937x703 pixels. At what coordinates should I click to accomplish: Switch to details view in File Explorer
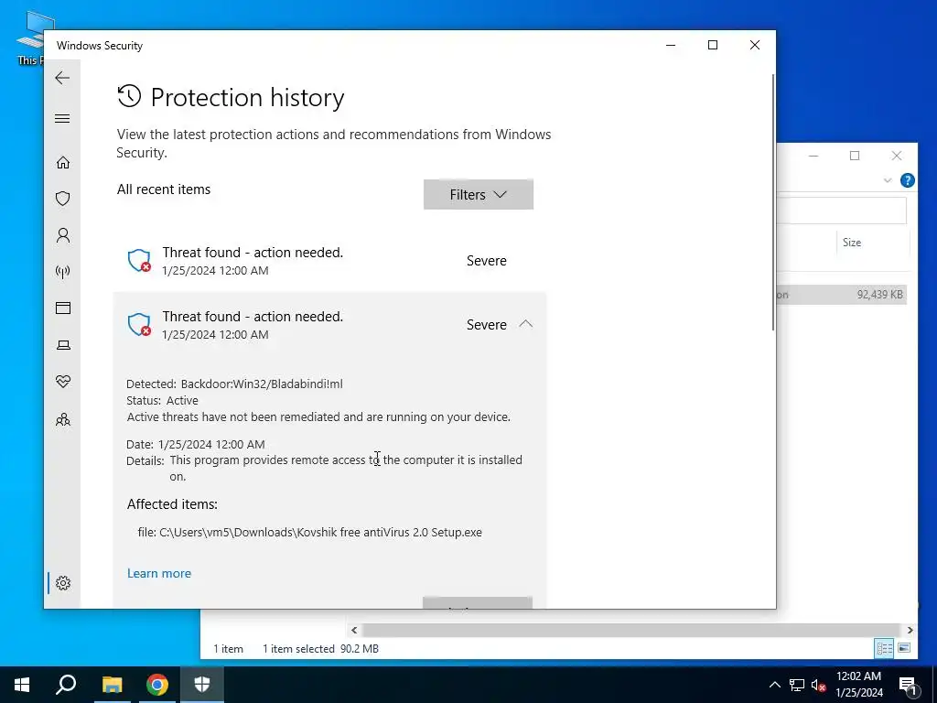coord(885,649)
